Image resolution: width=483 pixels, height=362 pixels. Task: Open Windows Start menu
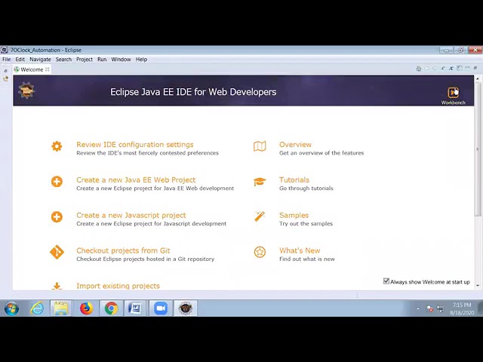(11, 308)
